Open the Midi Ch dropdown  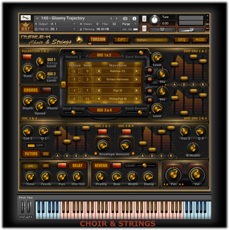tap(74, 29)
